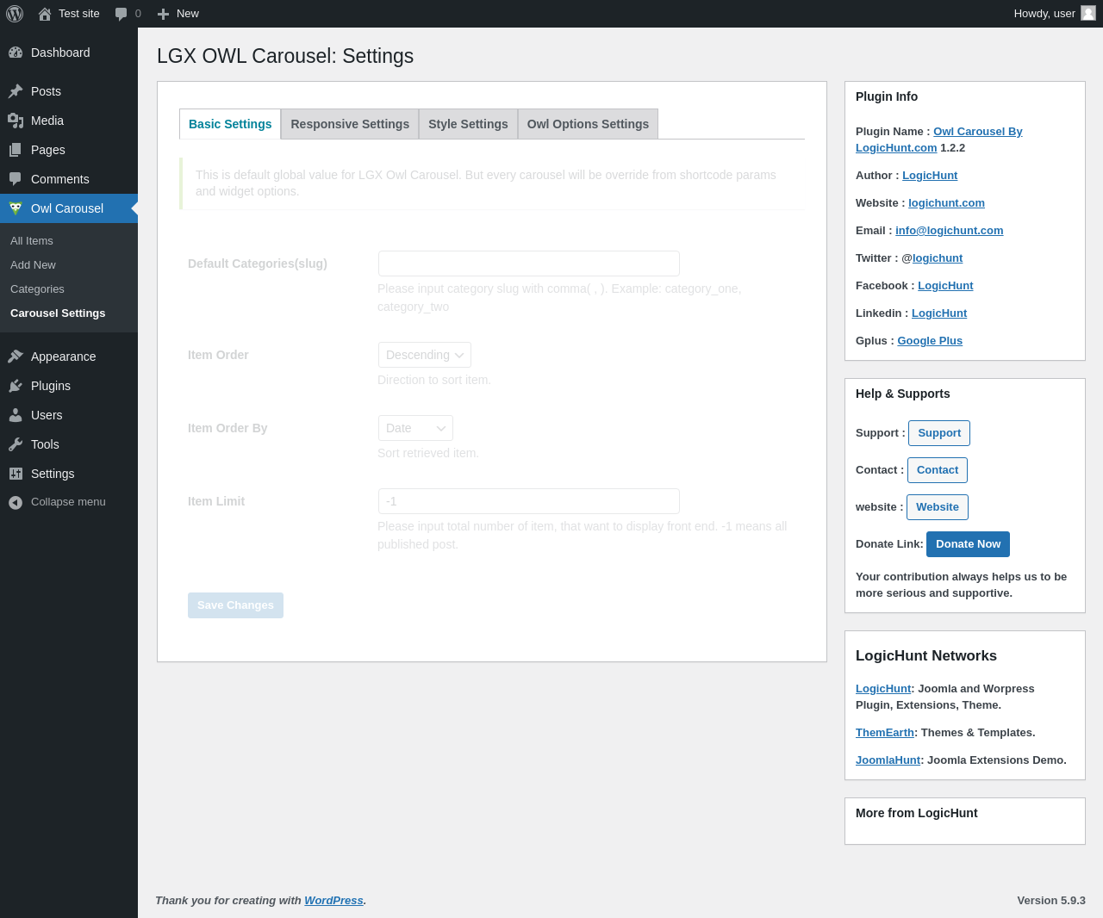Click the Users person icon

(x=16, y=415)
